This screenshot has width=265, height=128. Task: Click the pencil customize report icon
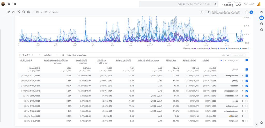pos(9,12)
